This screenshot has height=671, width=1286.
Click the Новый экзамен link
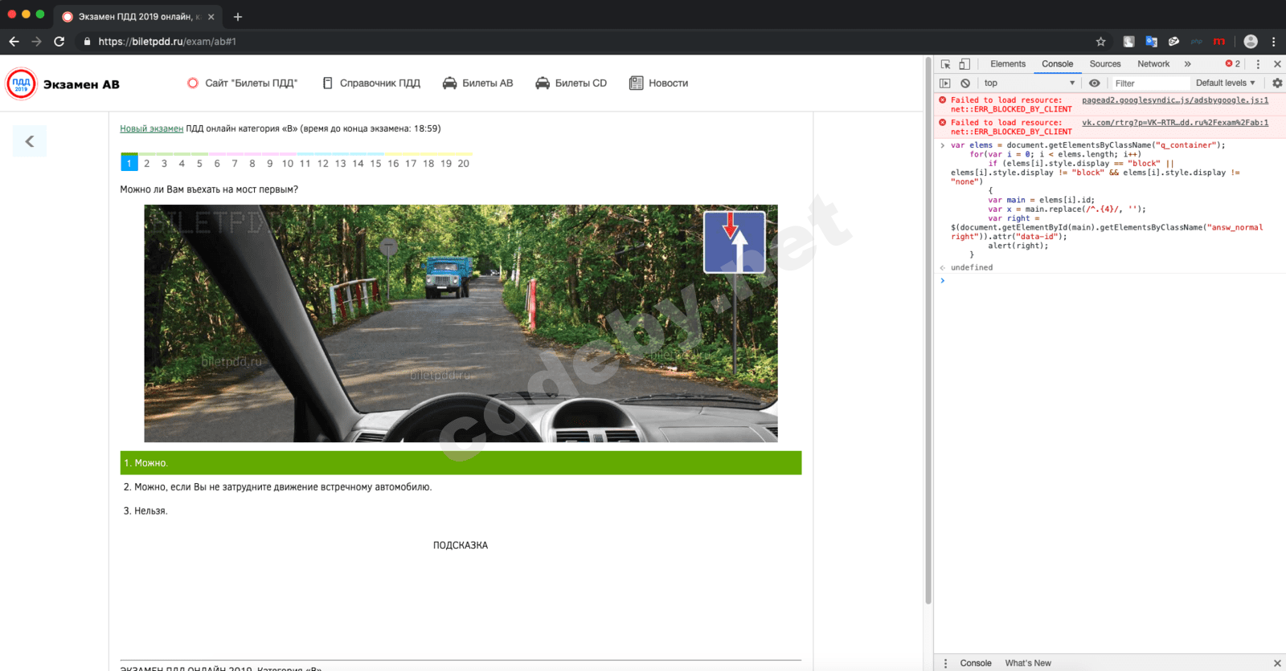tap(151, 128)
